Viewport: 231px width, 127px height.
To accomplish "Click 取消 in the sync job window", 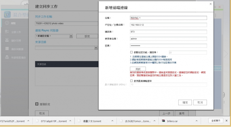I will pos(42,113).
